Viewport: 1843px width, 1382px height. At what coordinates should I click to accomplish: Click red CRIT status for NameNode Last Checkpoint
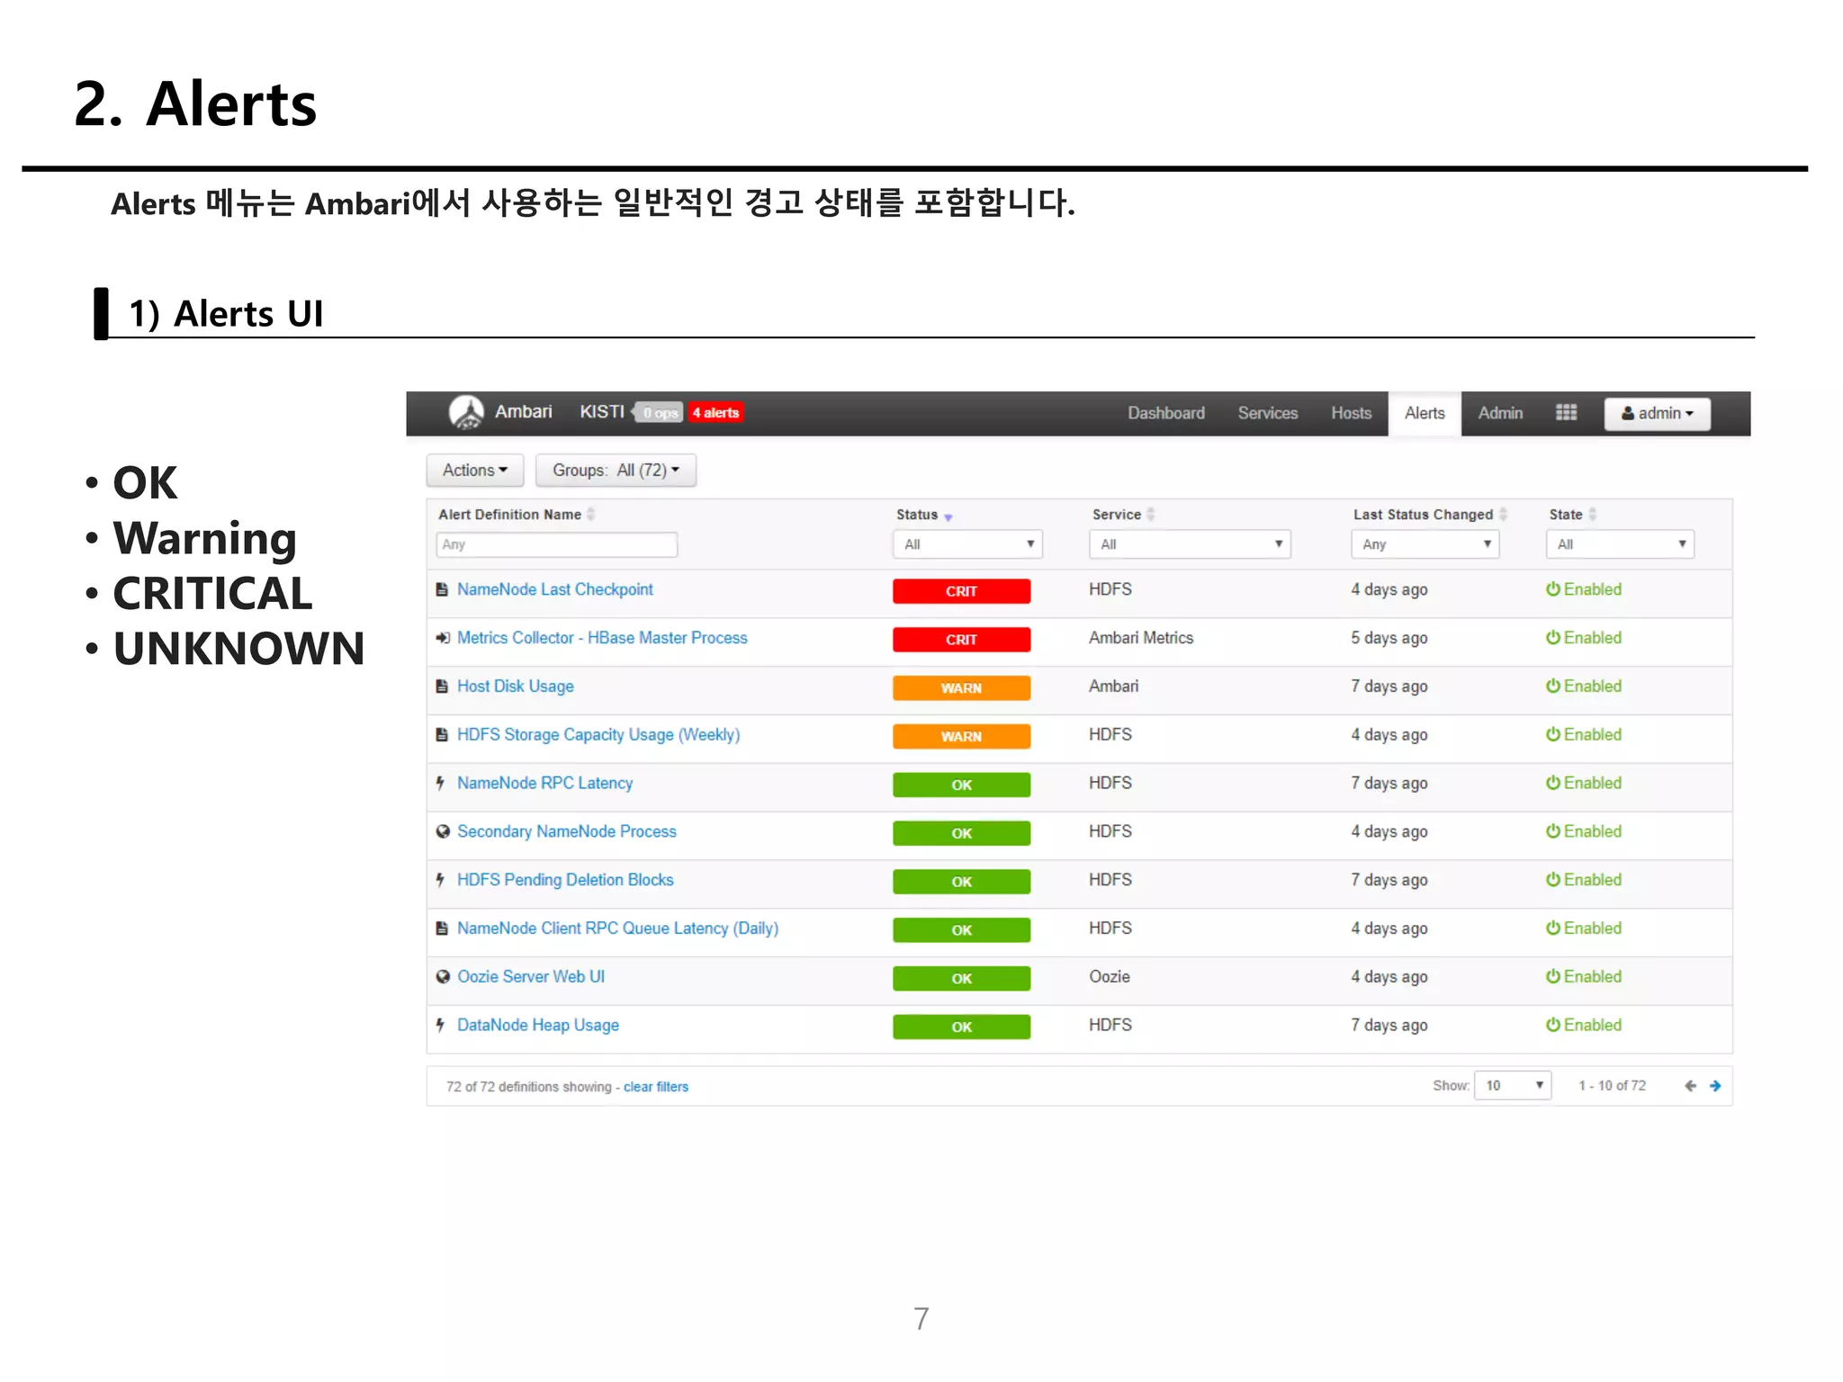coord(962,591)
